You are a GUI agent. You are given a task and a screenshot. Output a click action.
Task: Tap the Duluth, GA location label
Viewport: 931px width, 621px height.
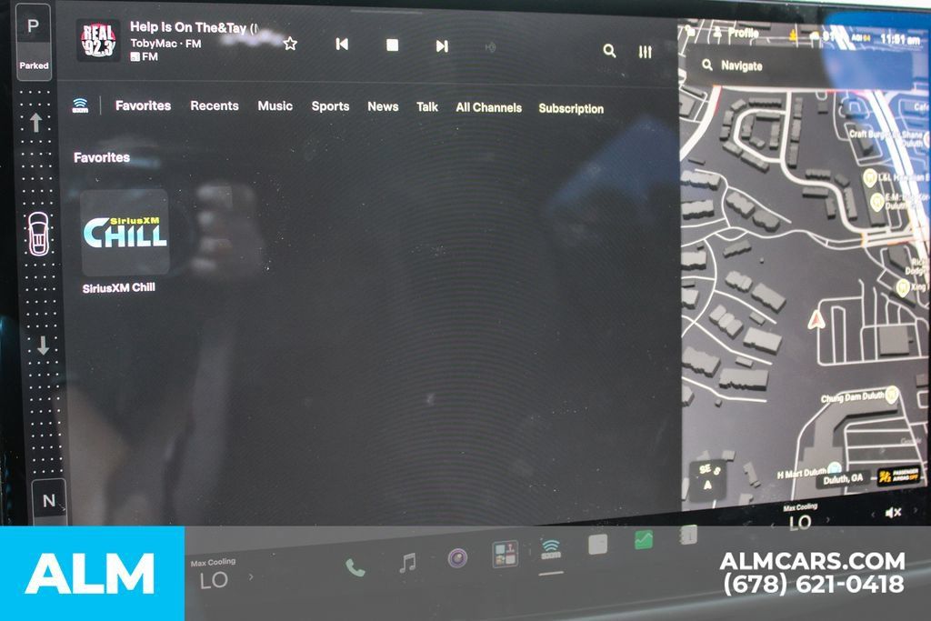[x=843, y=478]
